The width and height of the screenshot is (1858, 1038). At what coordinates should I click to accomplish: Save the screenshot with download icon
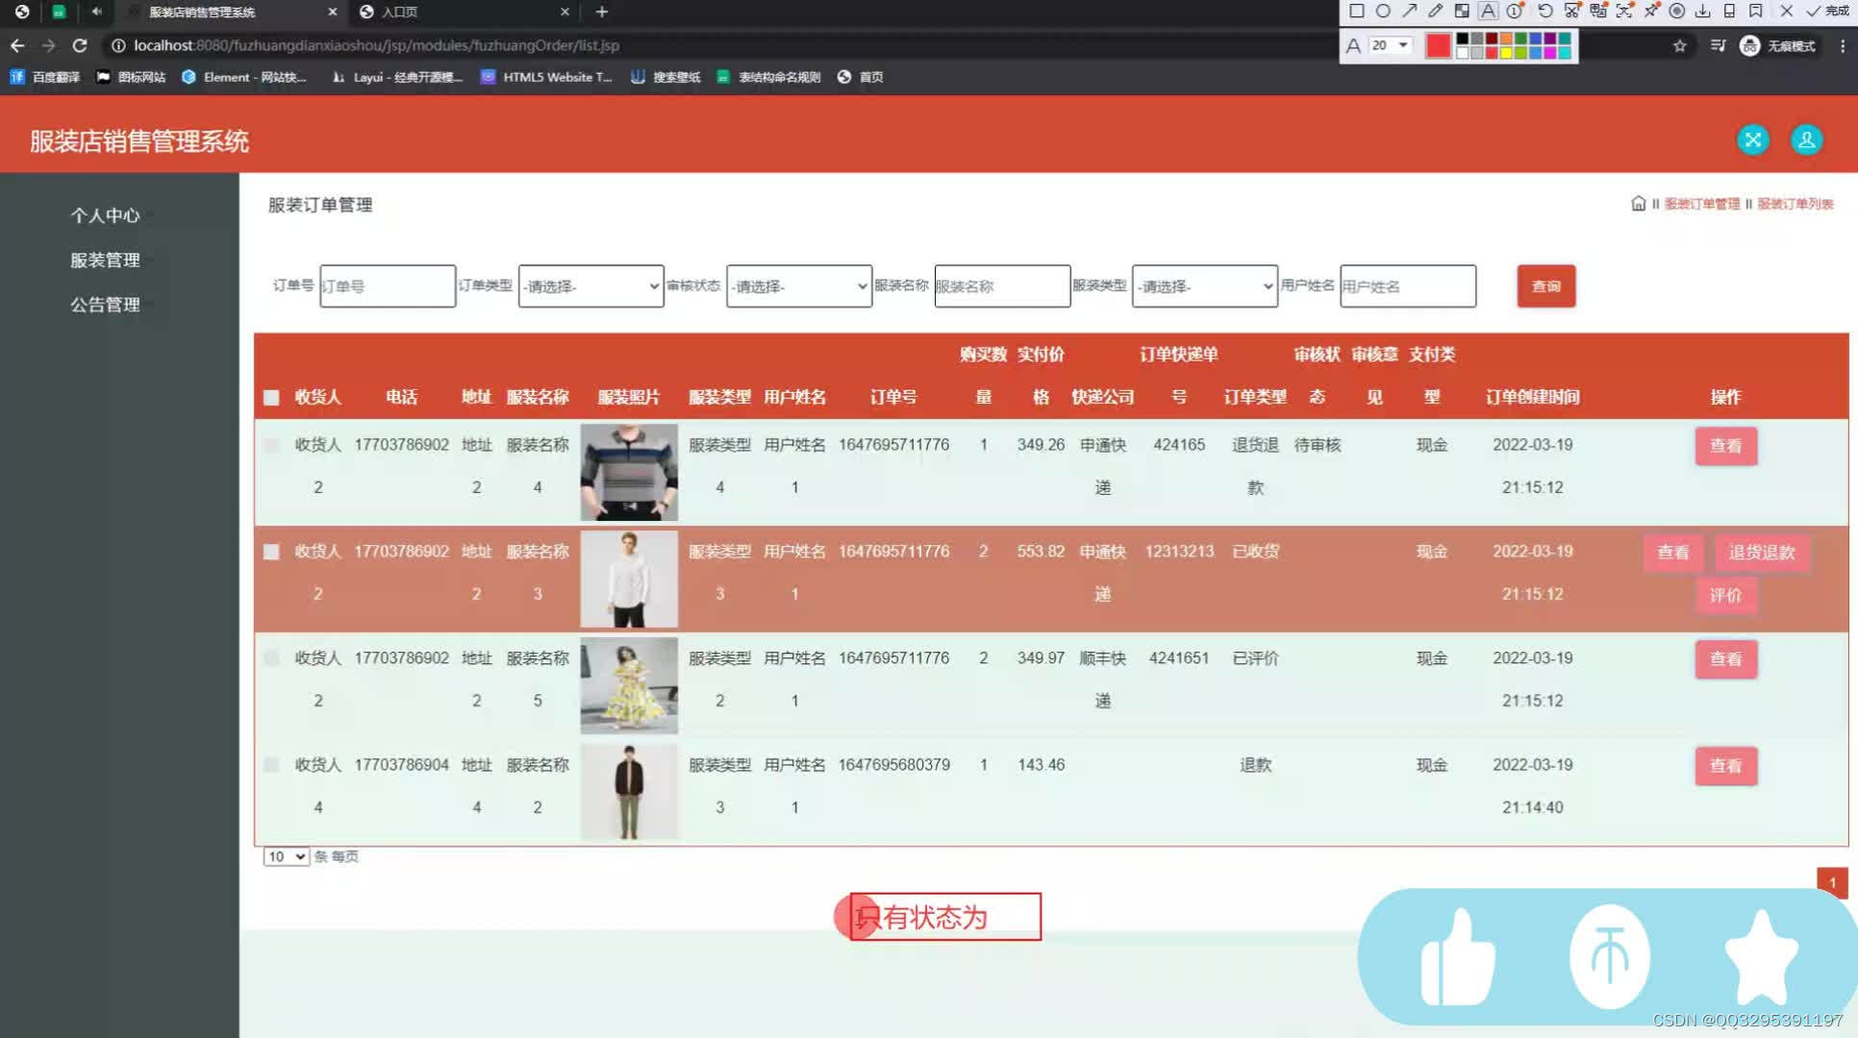click(x=1702, y=11)
